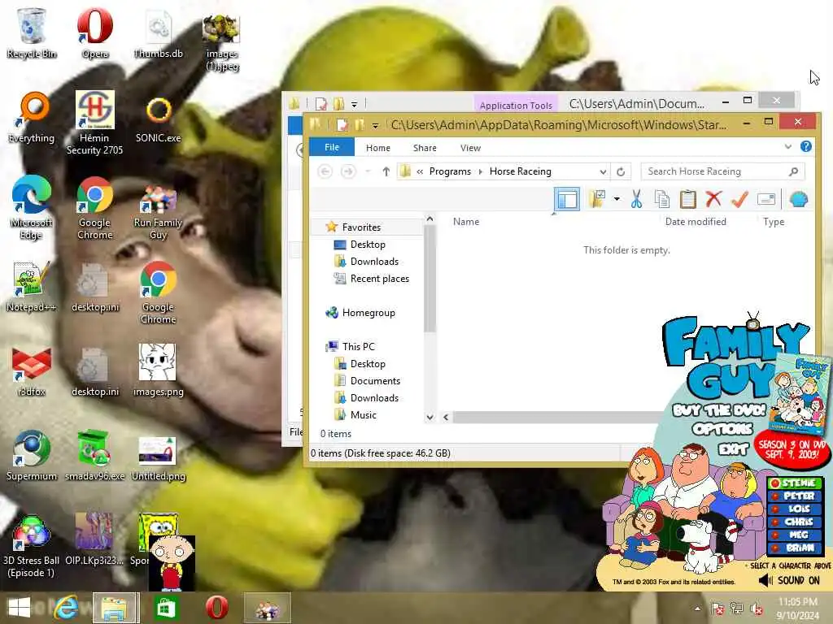
Task: Open Microsoft Edge desktop shortcut
Action: pyautogui.click(x=32, y=207)
